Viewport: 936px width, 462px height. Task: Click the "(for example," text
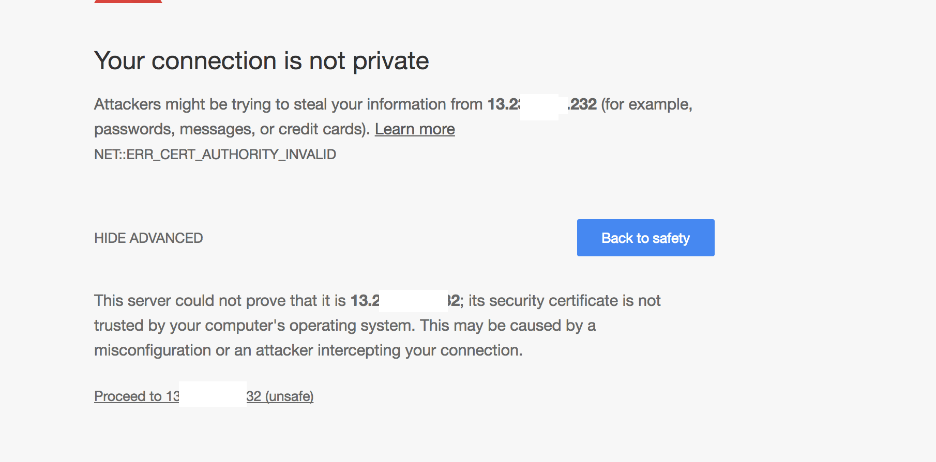[x=646, y=104]
